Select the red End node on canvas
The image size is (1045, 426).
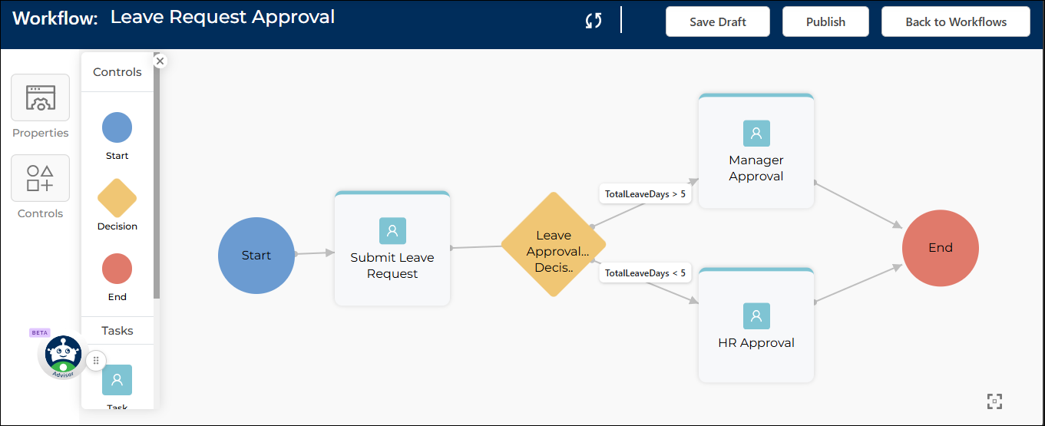pos(941,248)
